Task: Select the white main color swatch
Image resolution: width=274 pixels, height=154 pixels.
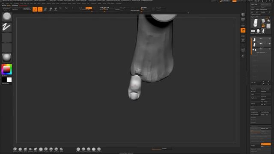Action: coord(9,80)
